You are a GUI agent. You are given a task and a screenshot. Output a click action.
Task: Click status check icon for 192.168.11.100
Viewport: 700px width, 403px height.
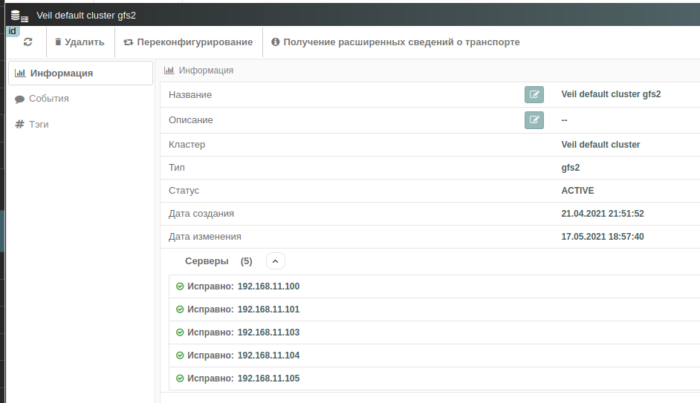pyautogui.click(x=180, y=286)
